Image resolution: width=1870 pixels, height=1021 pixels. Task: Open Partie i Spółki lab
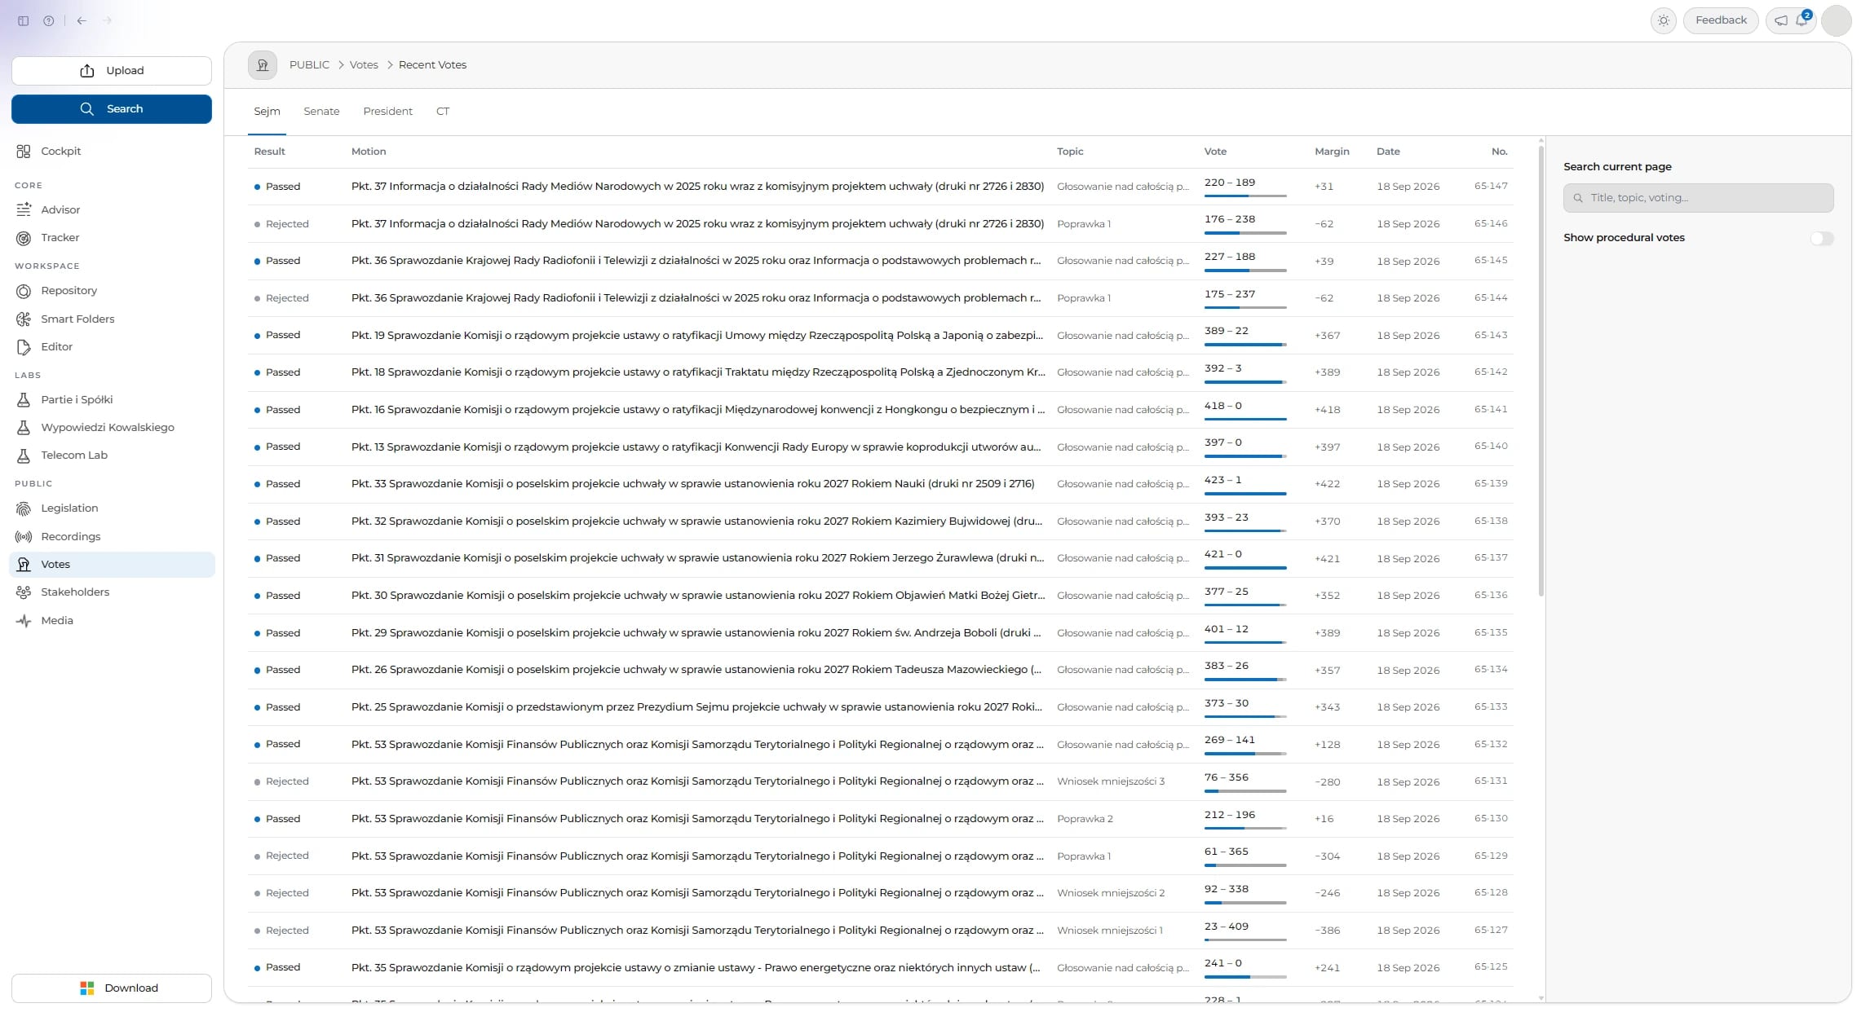(x=112, y=399)
